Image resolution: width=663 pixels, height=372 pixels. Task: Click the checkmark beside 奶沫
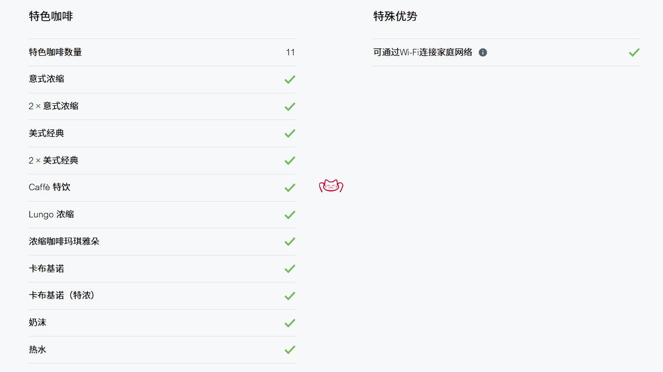290,323
